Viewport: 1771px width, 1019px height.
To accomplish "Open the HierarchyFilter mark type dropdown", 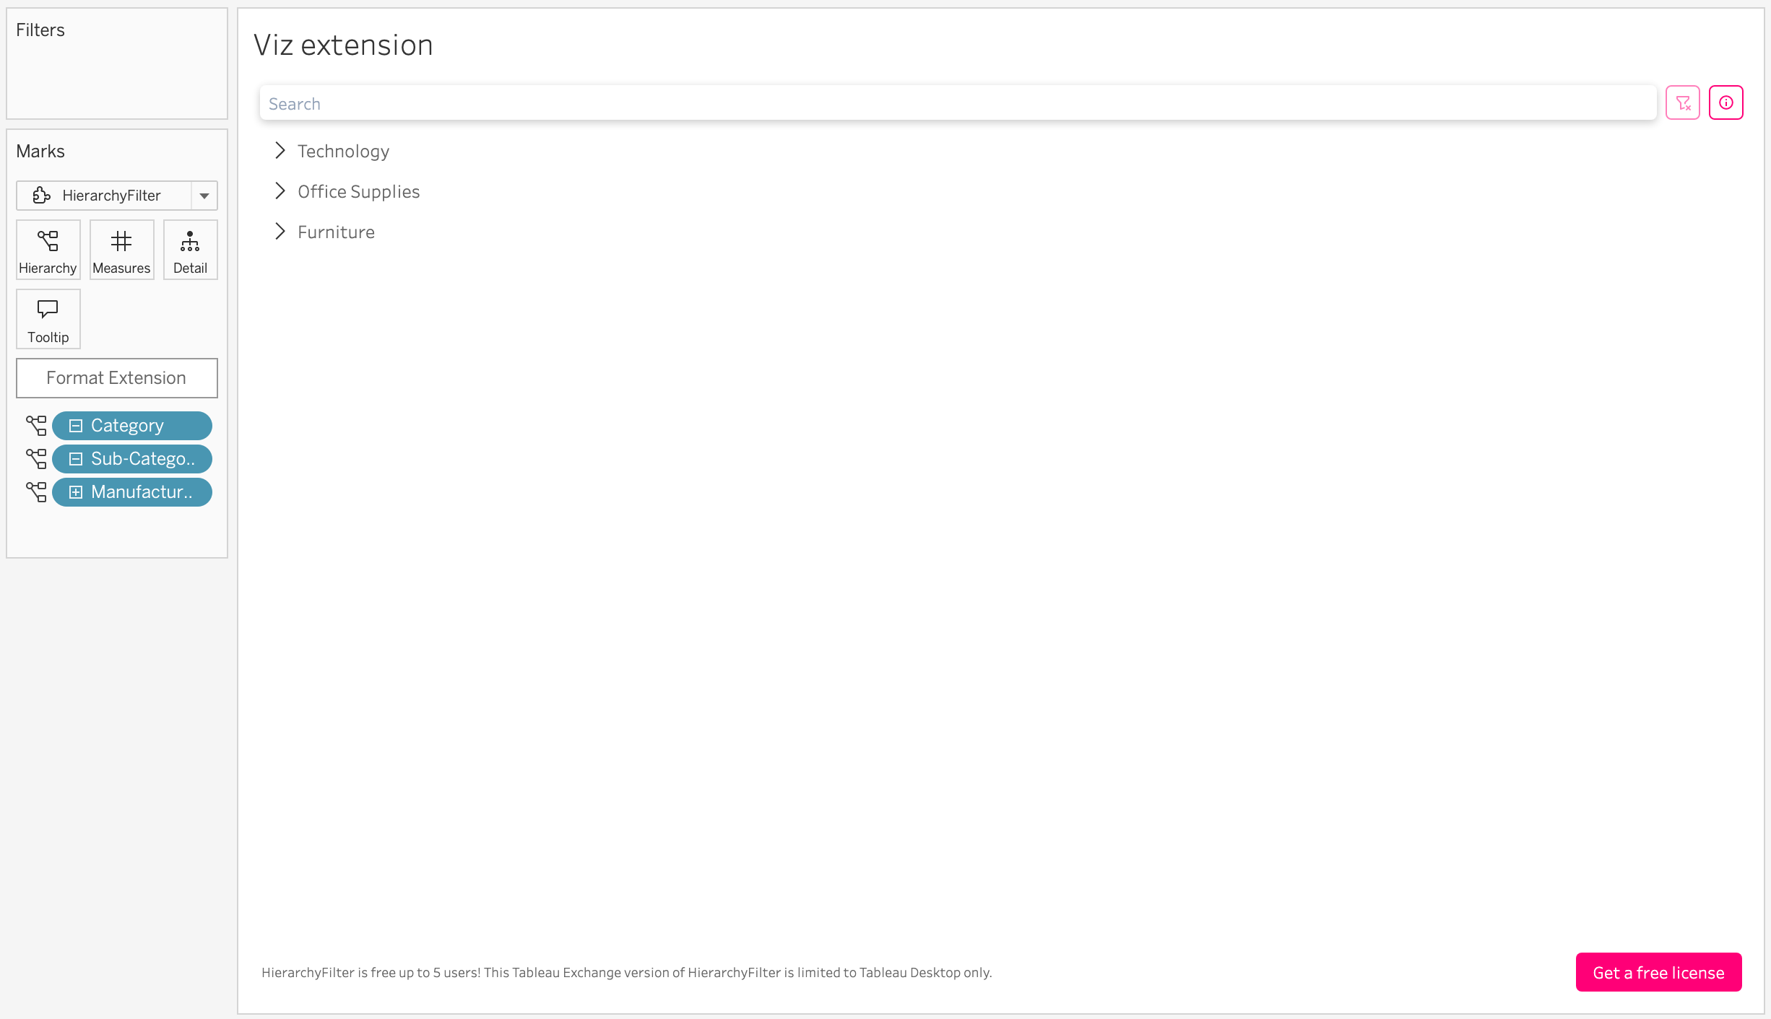I will [x=204, y=196].
